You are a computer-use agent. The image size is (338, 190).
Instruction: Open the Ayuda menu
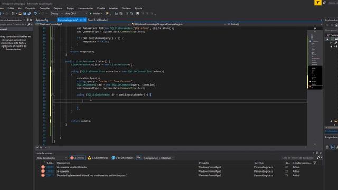(x=138, y=8)
